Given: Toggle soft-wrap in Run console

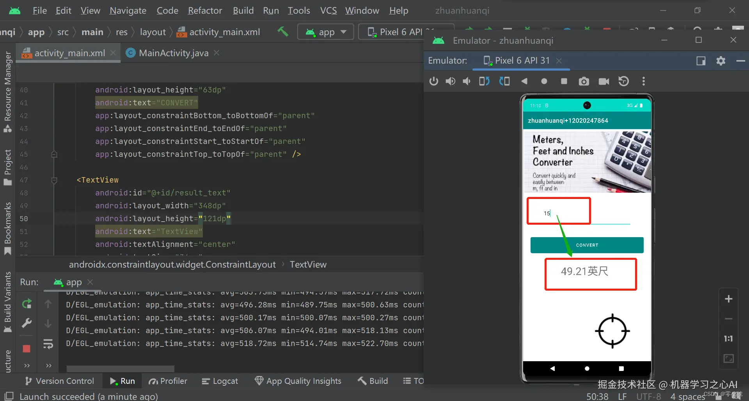Looking at the screenshot, I should point(48,344).
